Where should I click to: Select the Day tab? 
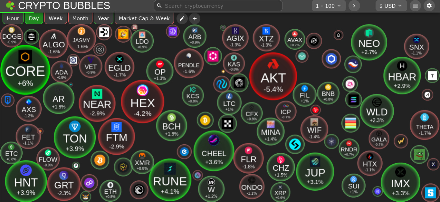pos(34,18)
